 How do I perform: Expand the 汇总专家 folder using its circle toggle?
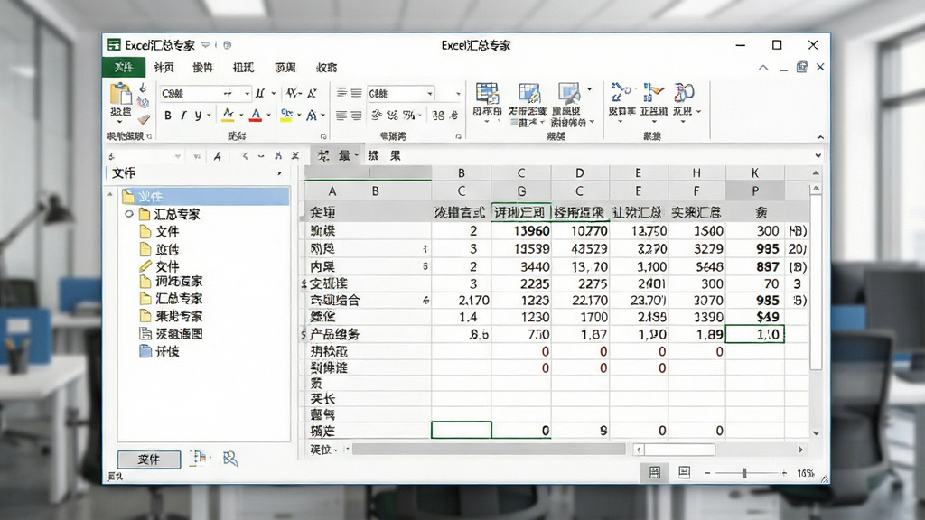[x=128, y=214]
